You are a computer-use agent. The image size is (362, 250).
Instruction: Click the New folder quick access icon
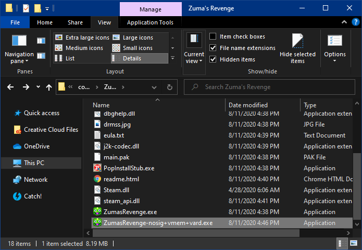[38, 8]
